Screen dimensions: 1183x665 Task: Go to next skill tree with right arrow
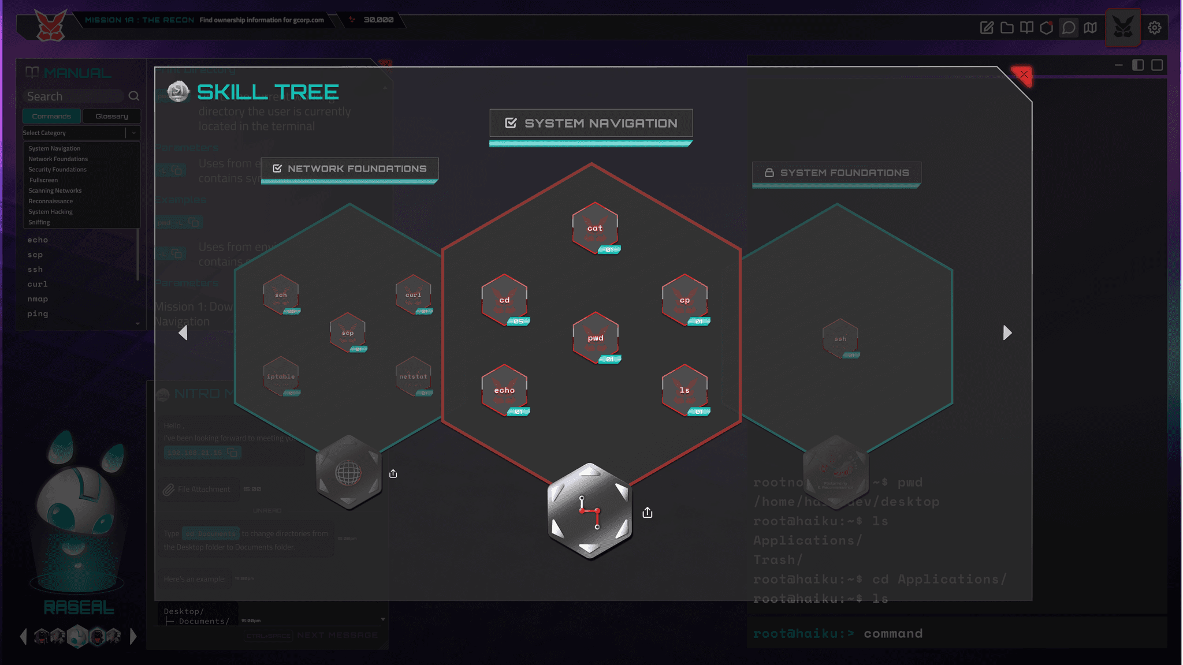coord(1007,332)
